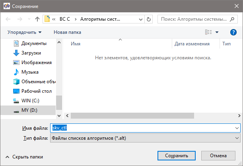
Task: Collapse folders with Скрыть папки
Action: pyautogui.click(x=24, y=157)
